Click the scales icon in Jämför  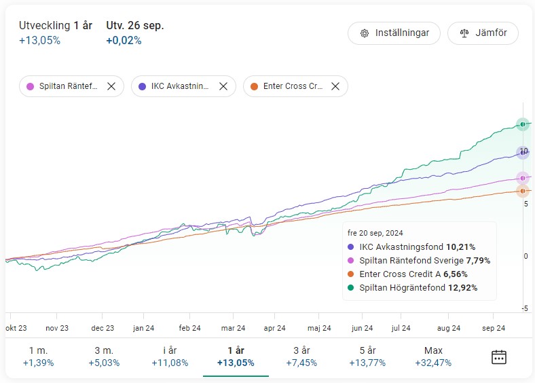(464, 33)
